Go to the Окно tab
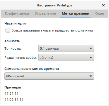The image size is (109, 106). (x=100, y=13)
